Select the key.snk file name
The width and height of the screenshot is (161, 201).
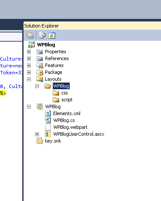[x=53, y=141]
